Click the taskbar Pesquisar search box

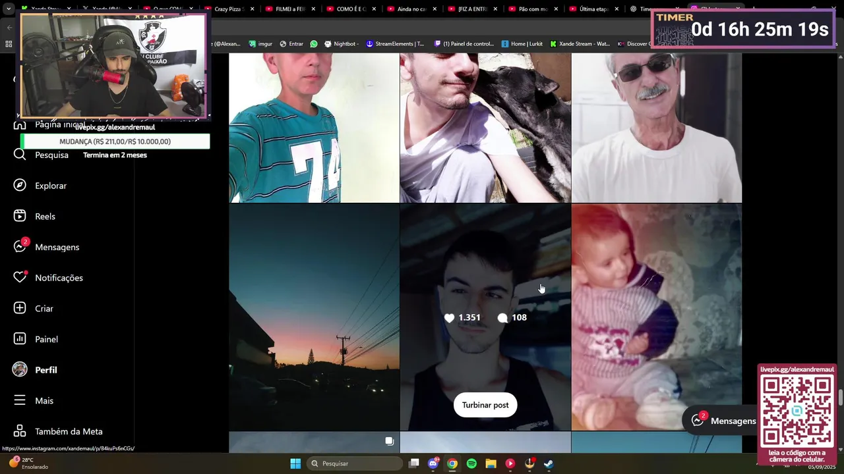(356, 463)
